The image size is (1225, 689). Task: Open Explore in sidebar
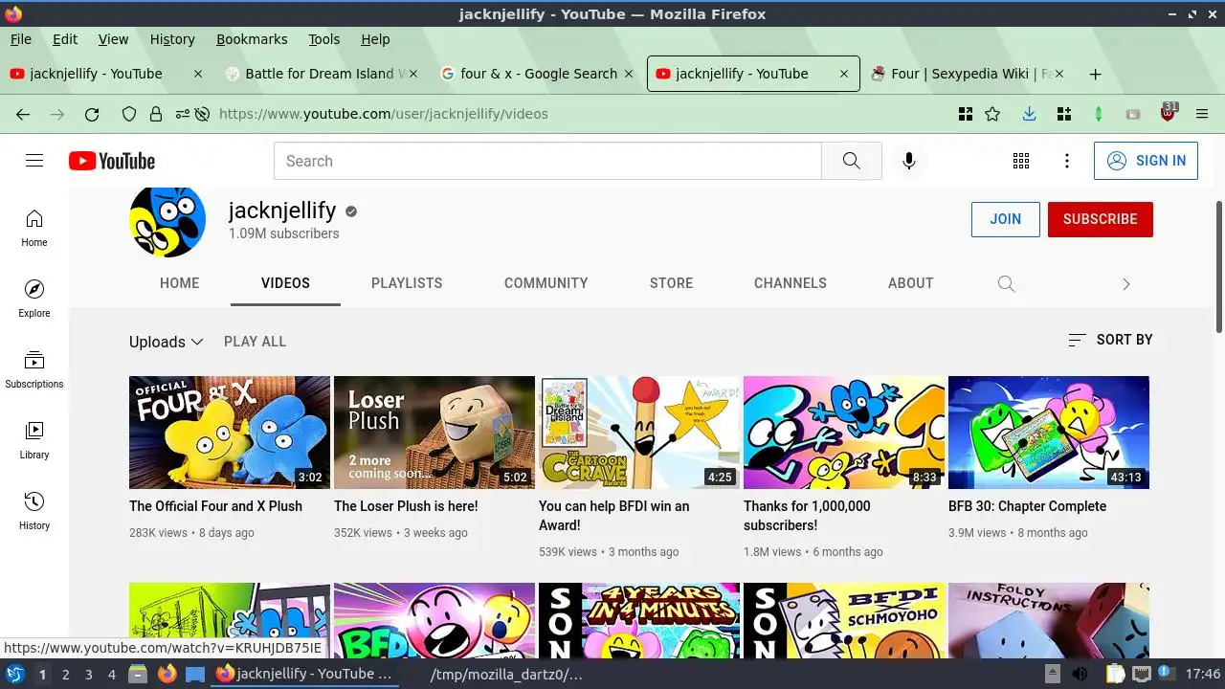(x=34, y=300)
